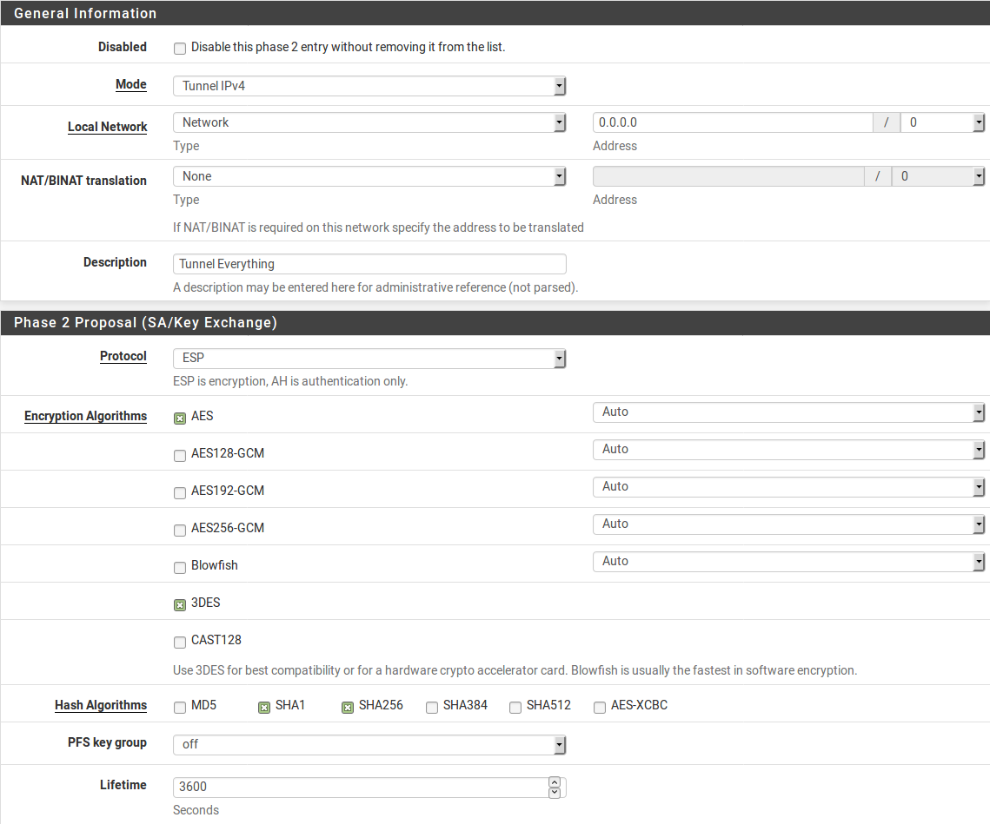Enable the AES256-GCM encryption checkbox
Image resolution: width=990 pixels, height=824 pixels.
(x=180, y=530)
